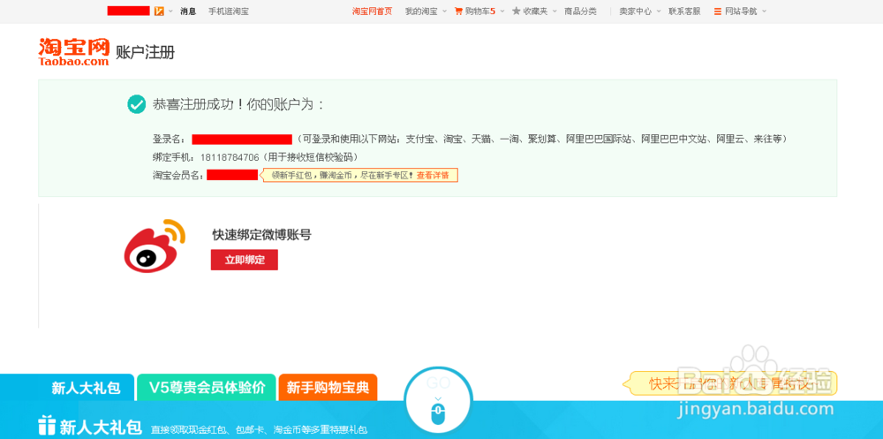Click the bound phone number 18118784706

click(x=230, y=157)
